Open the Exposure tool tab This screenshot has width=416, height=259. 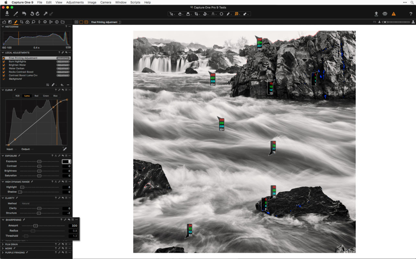tap(10, 22)
